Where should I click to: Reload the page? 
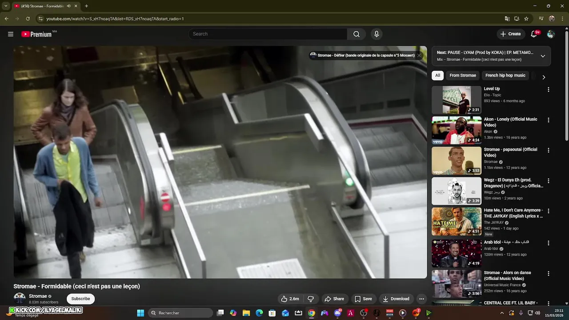tap(28, 19)
